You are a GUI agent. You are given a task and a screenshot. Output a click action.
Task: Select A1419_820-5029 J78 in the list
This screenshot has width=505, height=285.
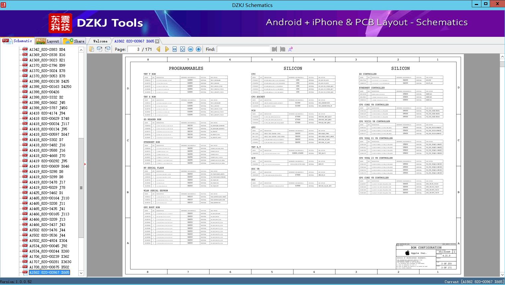pyautogui.click(x=47, y=187)
